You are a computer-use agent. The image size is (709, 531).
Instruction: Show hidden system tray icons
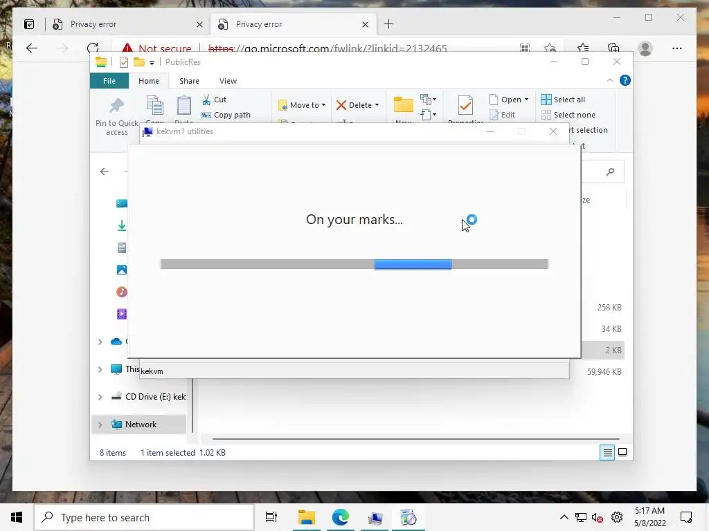point(564,517)
